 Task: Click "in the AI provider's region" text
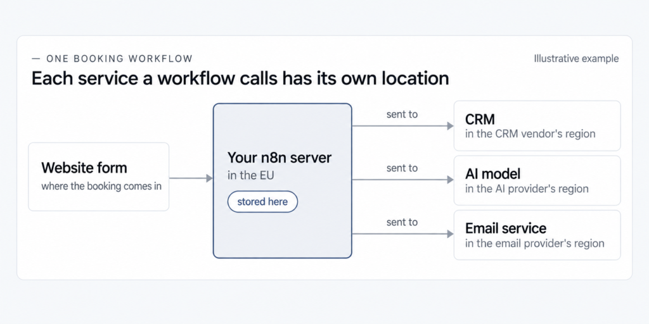click(527, 189)
